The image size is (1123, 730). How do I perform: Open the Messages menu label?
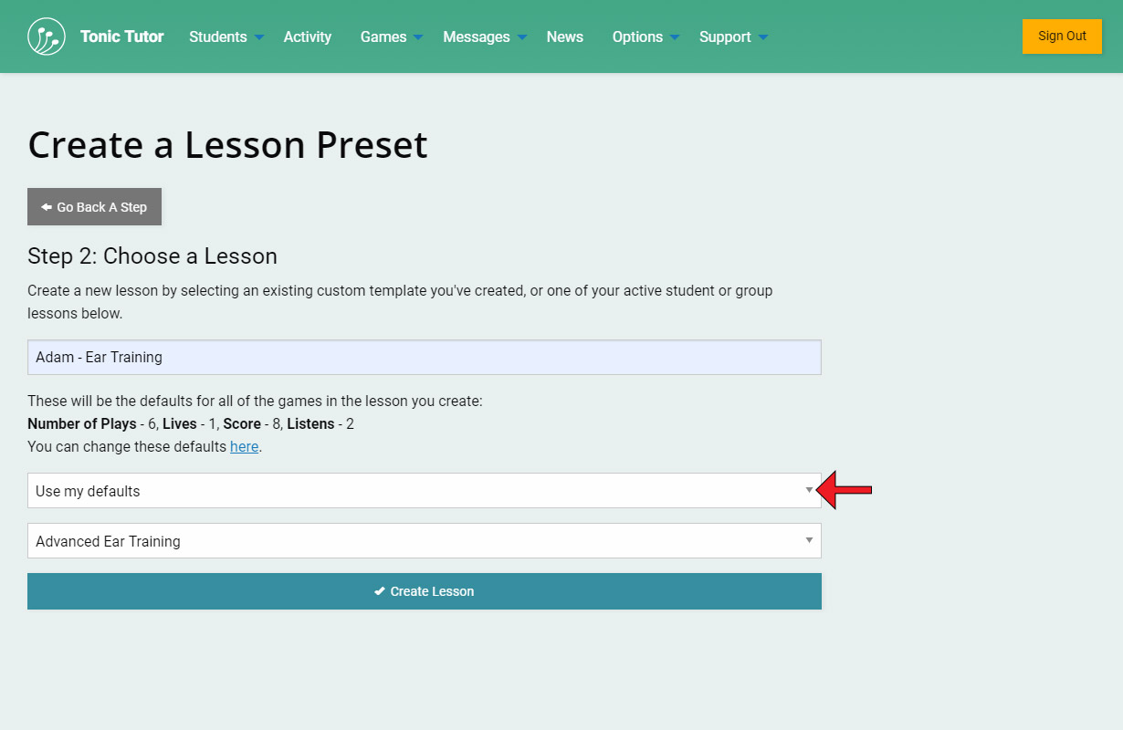pos(477,36)
